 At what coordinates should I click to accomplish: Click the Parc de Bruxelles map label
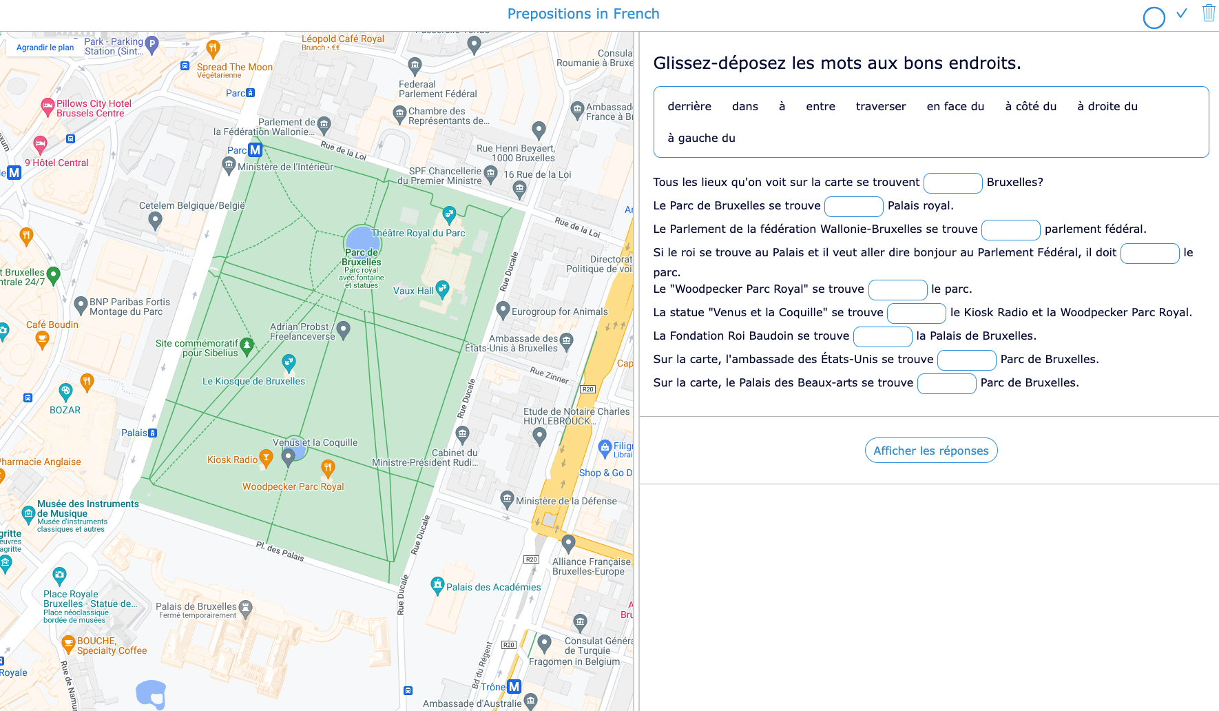pos(362,257)
